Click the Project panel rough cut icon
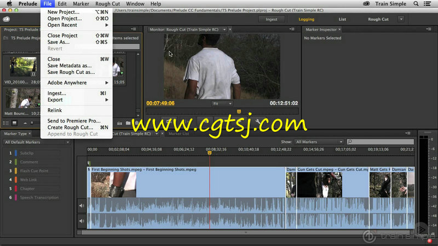 pos(119,123)
